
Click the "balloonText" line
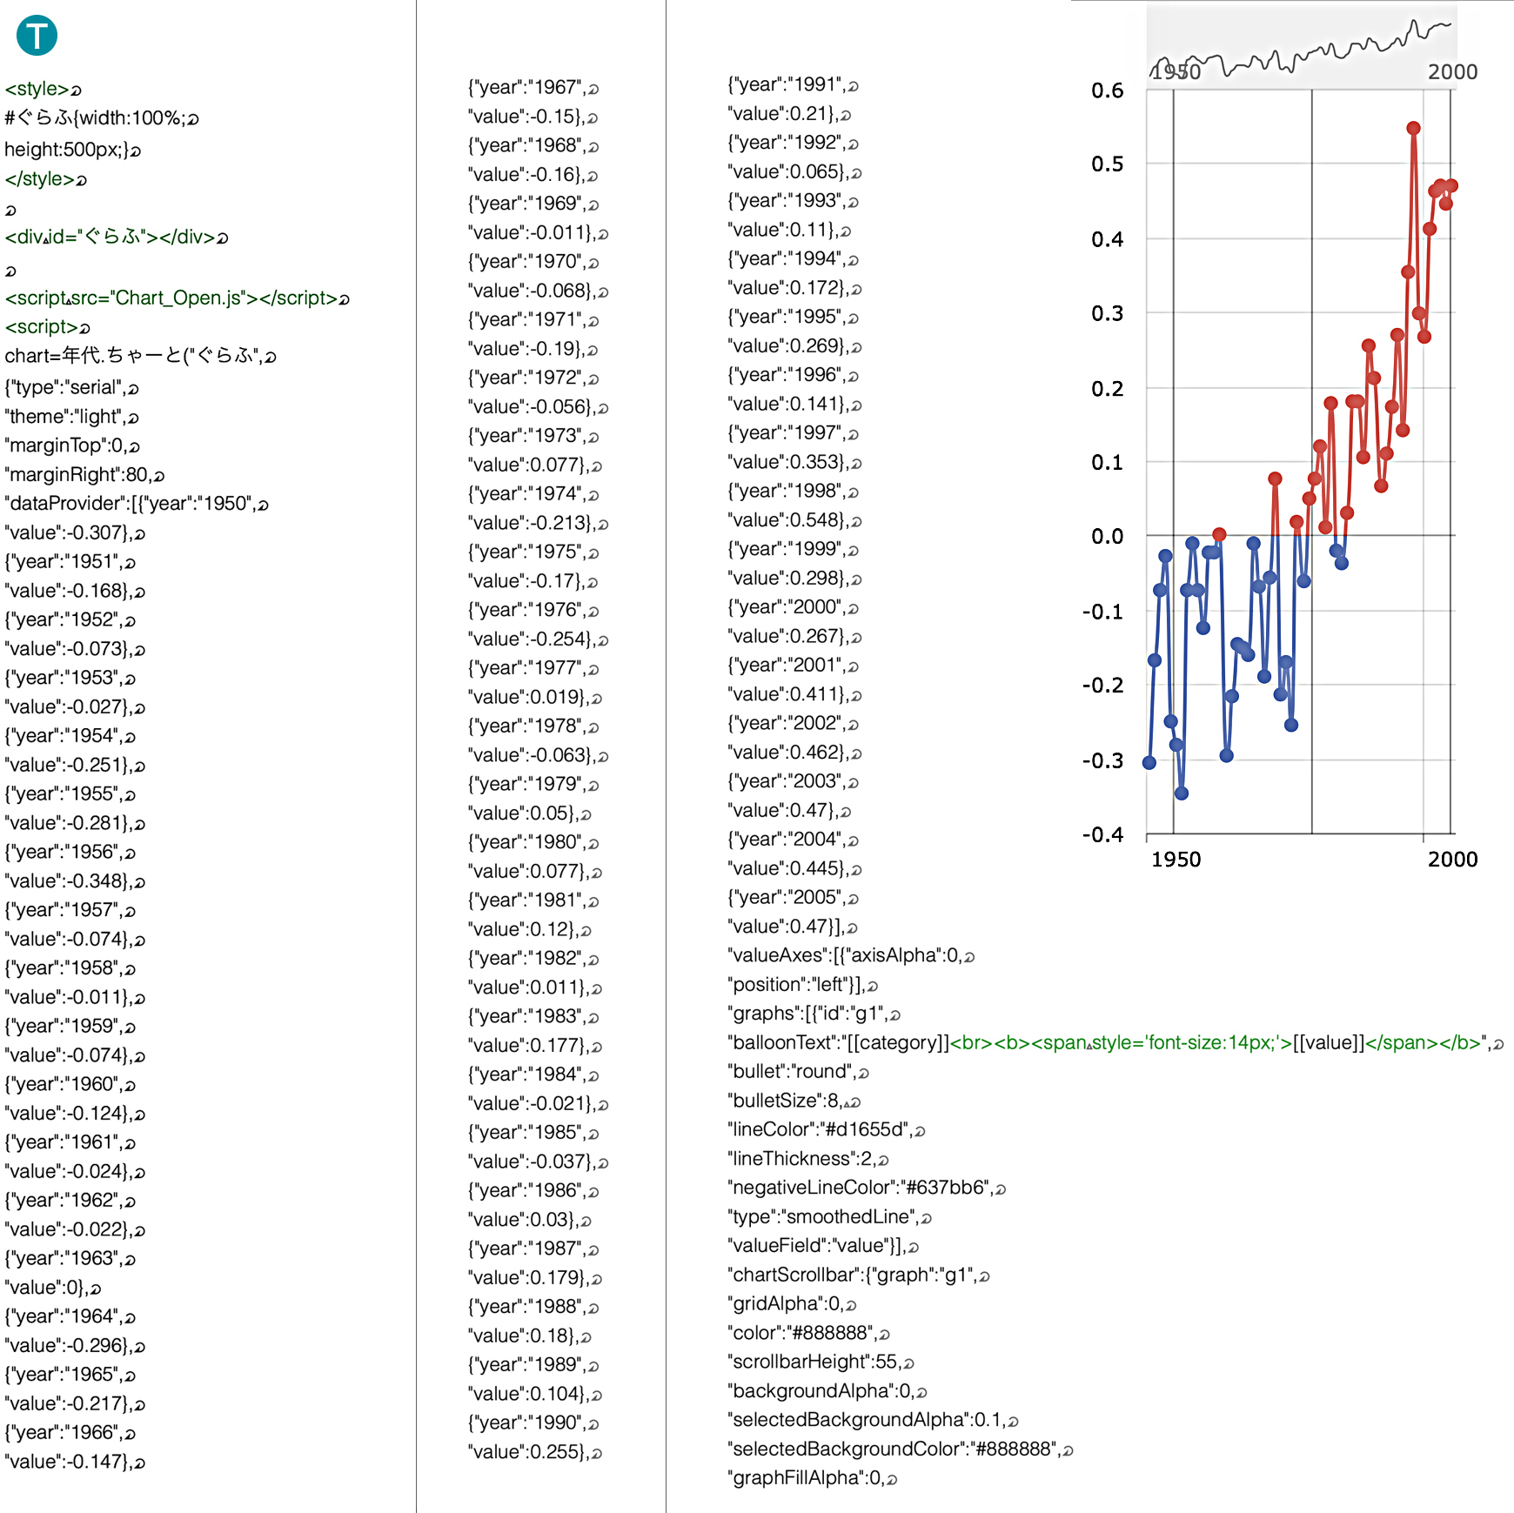(1116, 1043)
